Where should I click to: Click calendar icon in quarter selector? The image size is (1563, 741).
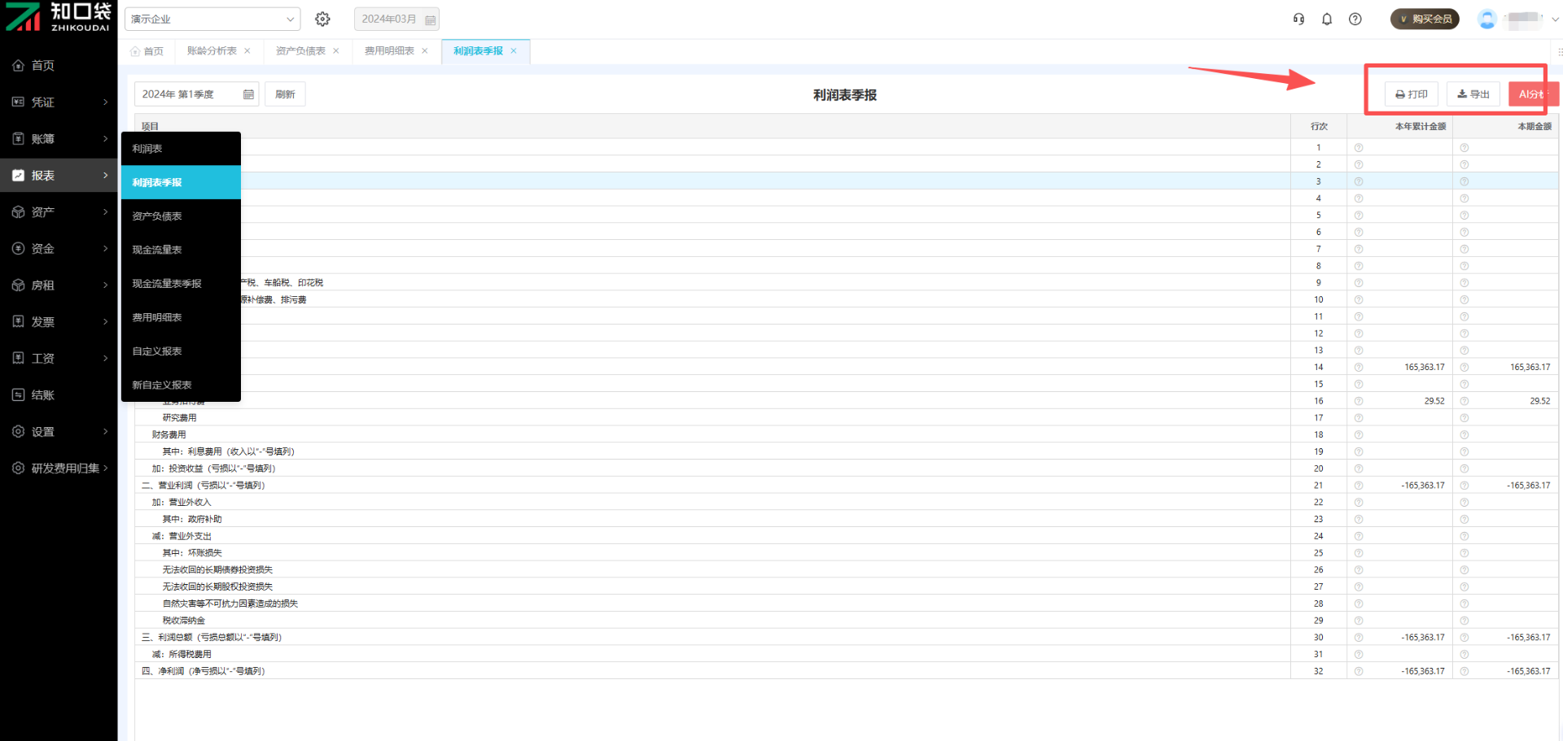click(x=248, y=94)
